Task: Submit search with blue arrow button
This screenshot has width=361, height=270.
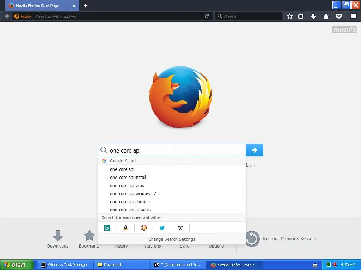Action: click(255, 150)
